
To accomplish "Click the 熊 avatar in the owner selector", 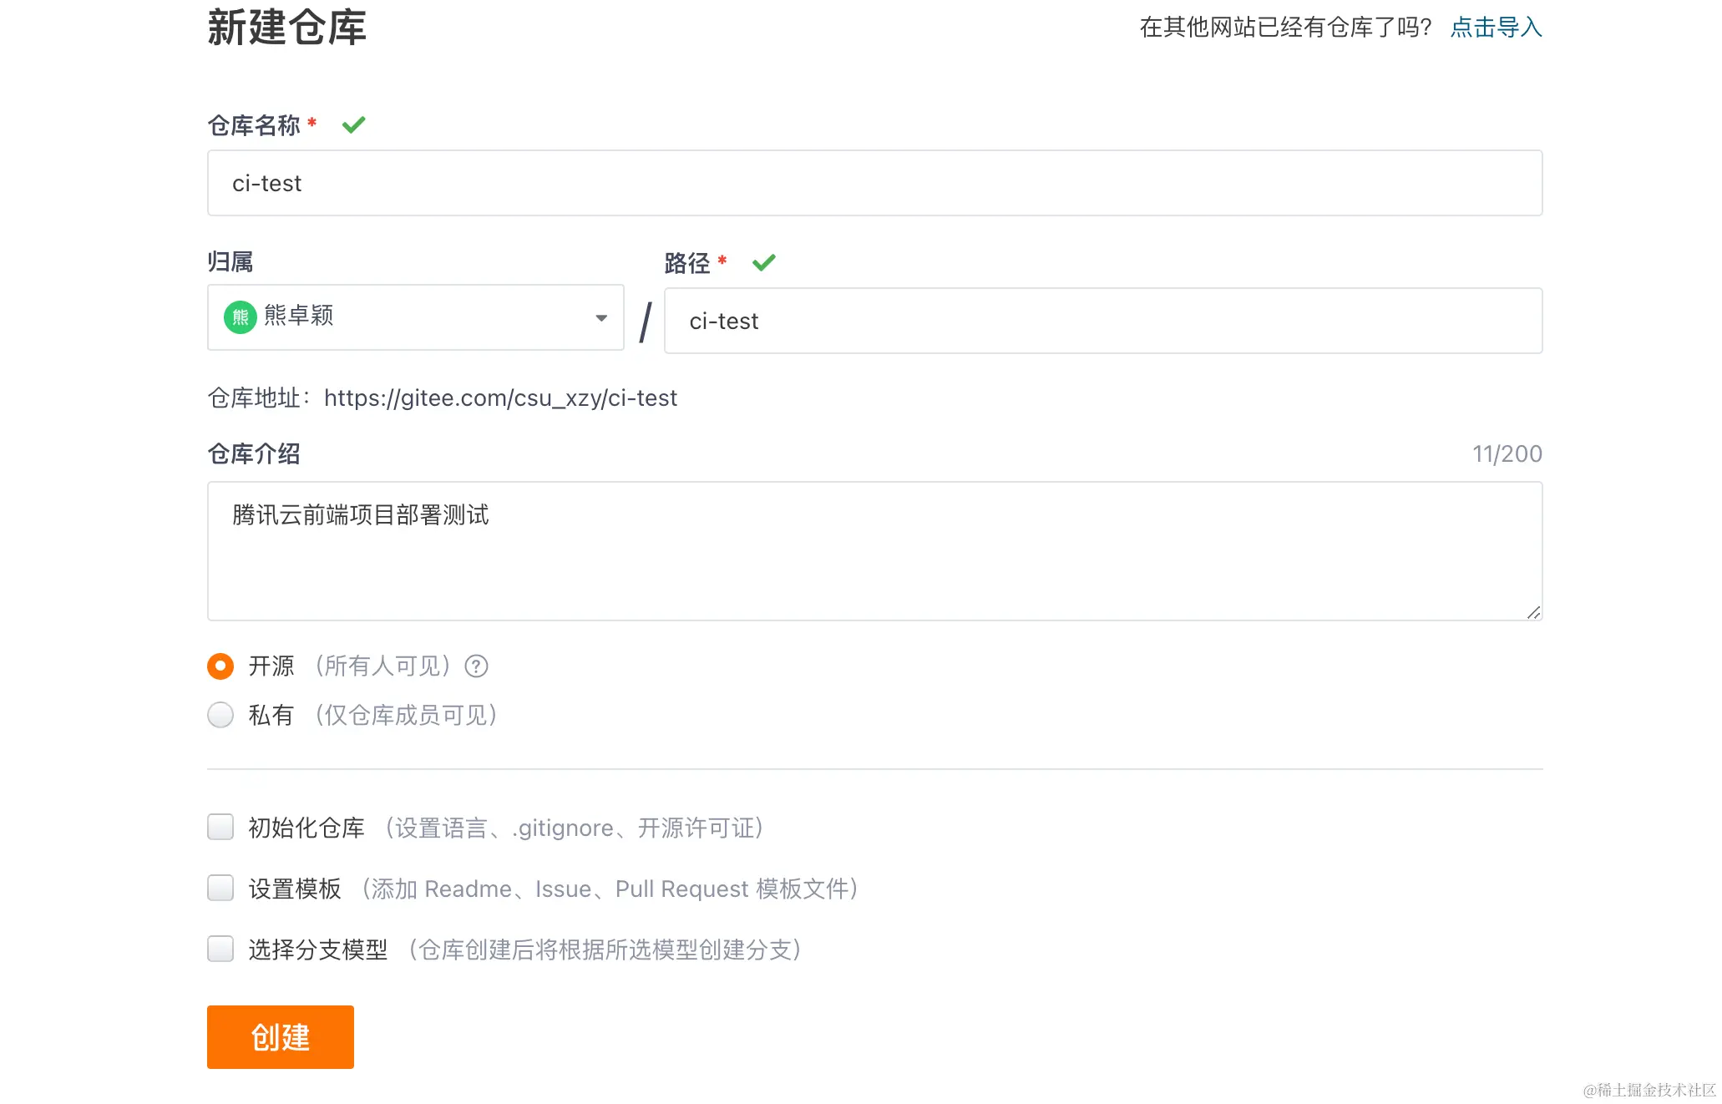I will (239, 317).
